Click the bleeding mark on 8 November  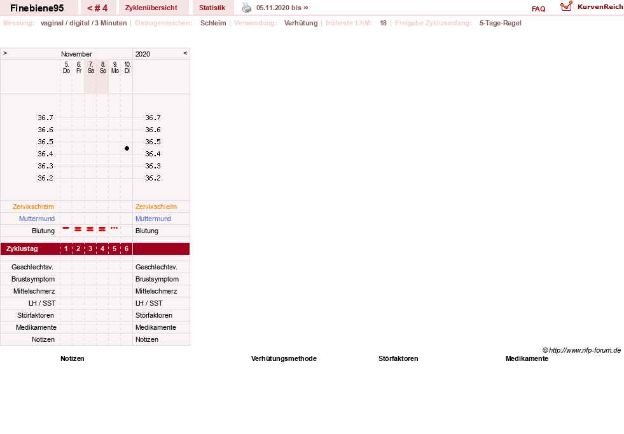click(102, 229)
